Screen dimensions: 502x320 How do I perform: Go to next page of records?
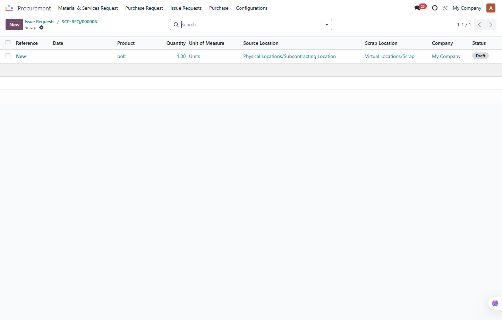491,25
